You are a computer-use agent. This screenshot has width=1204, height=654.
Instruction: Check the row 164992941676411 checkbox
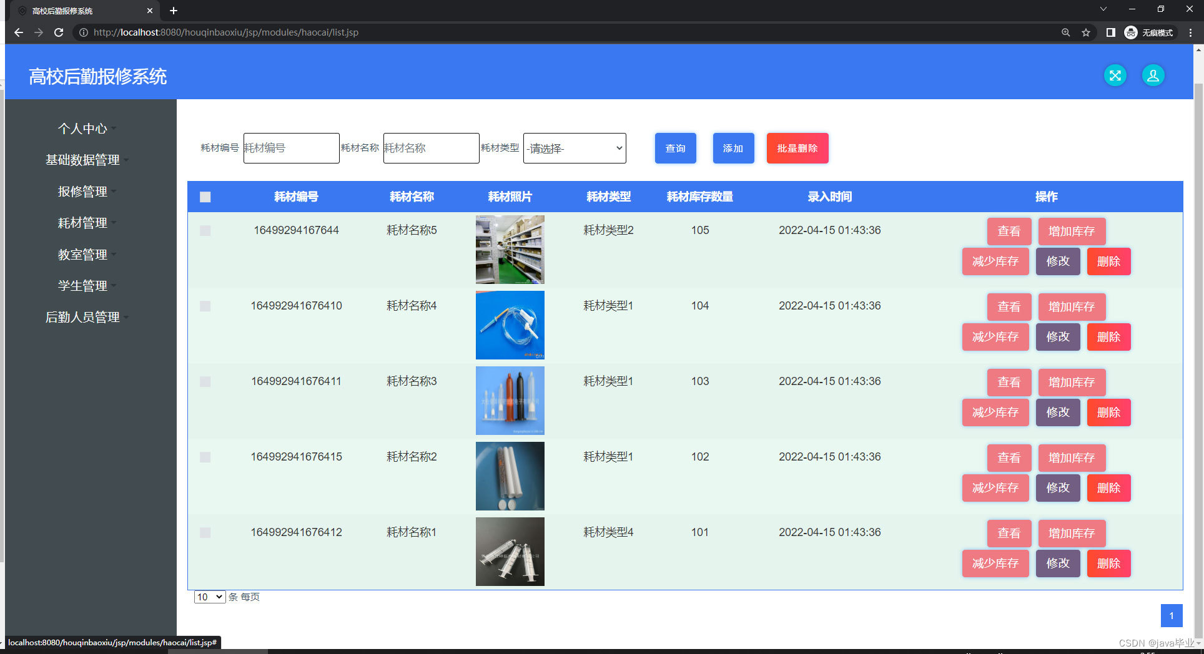[205, 382]
